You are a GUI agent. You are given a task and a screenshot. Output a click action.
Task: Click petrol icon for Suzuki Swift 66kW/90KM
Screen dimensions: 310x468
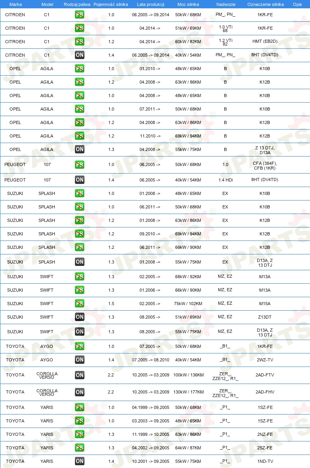(79, 290)
